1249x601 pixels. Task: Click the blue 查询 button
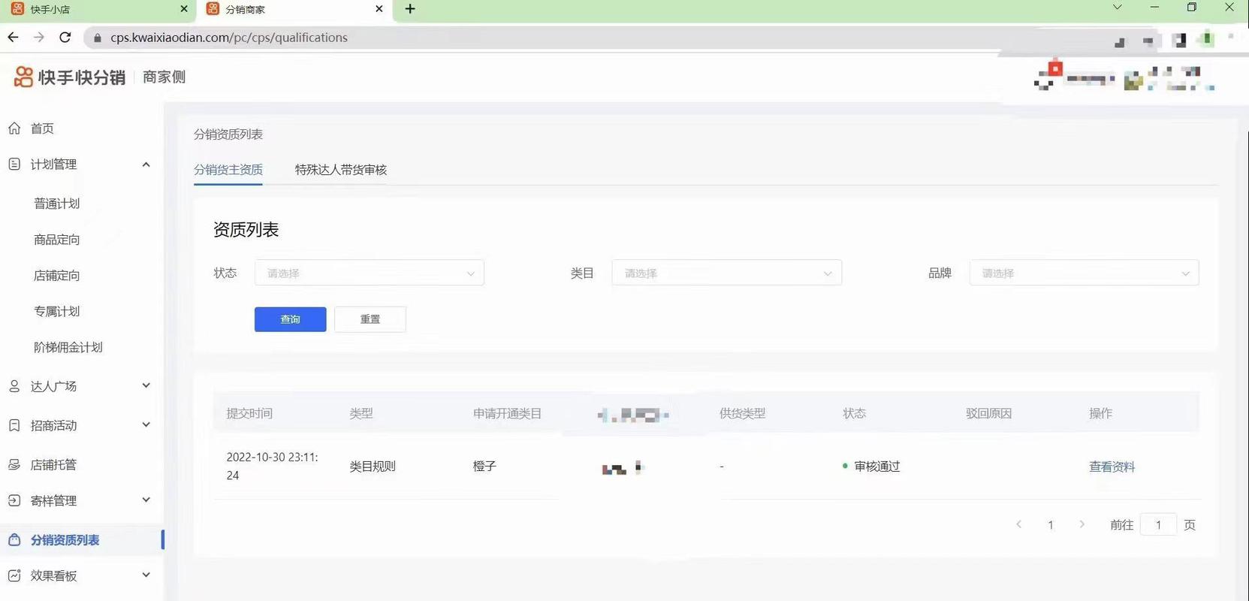click(x=290, y=319)
